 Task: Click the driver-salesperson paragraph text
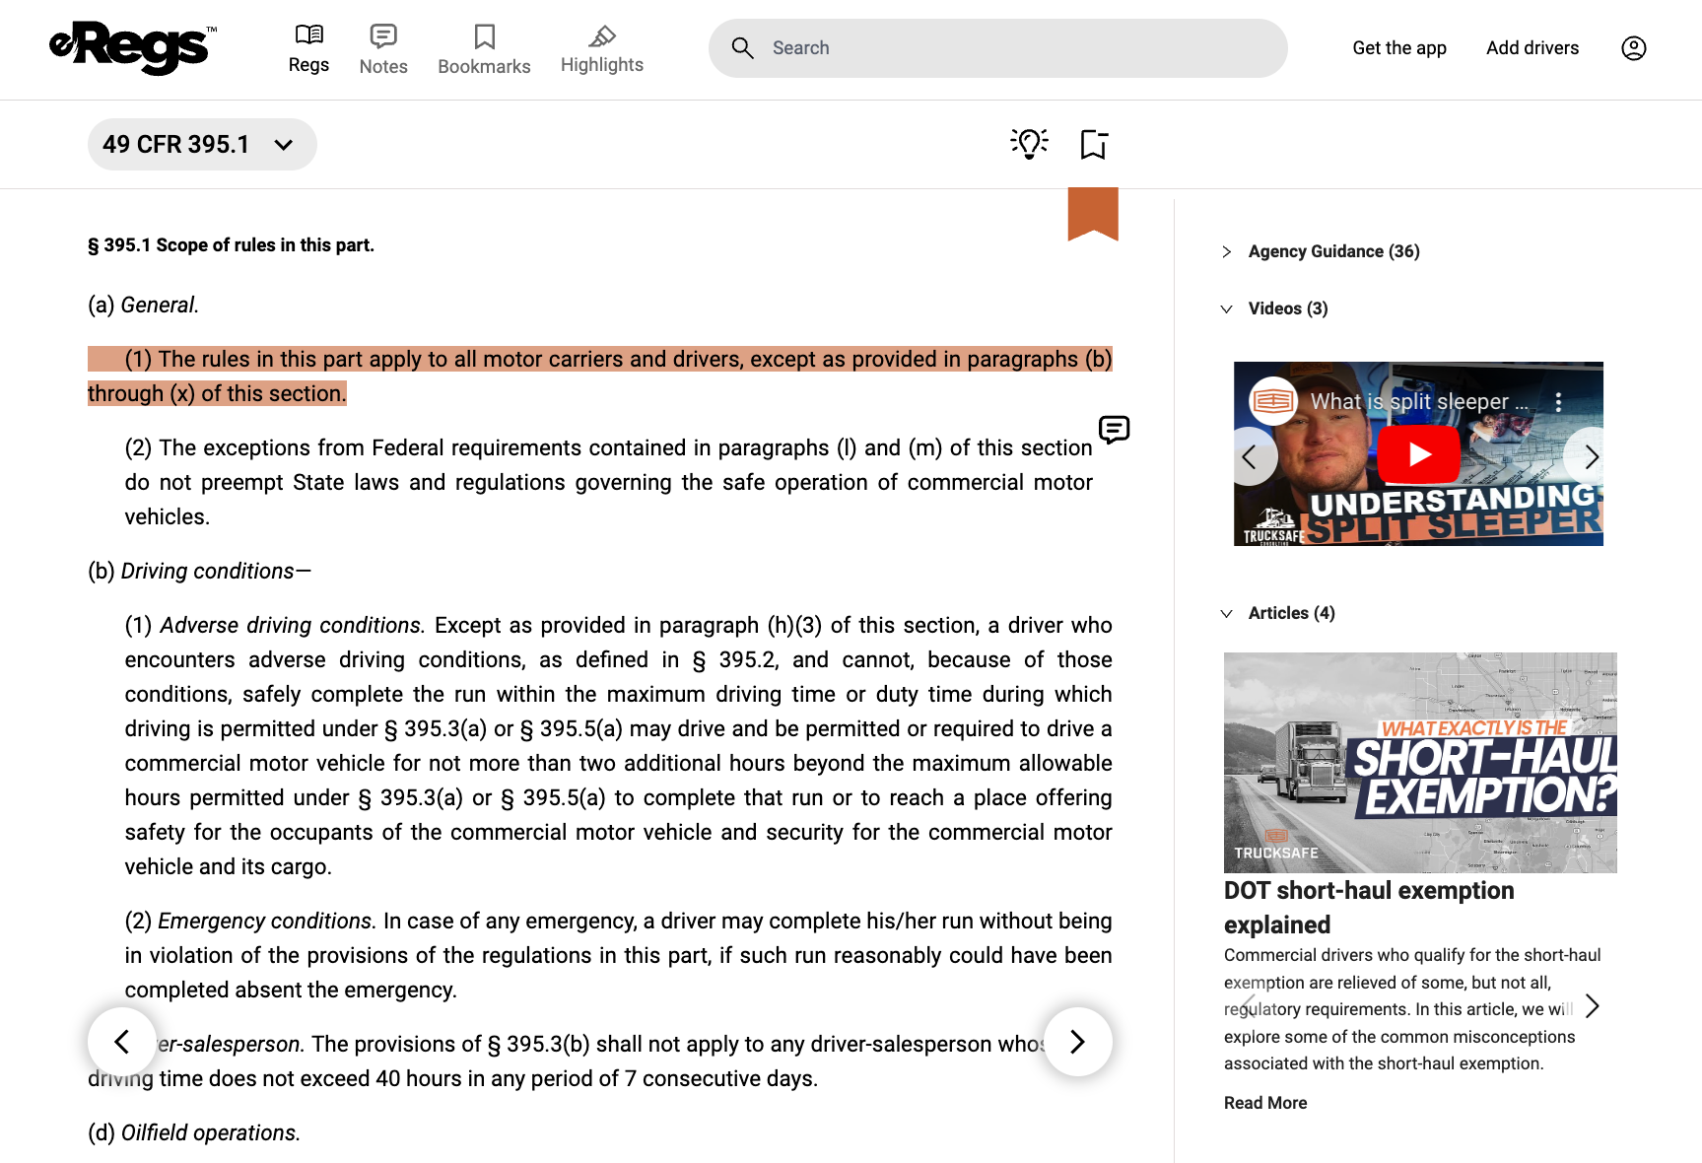[x=599, y=1061]
